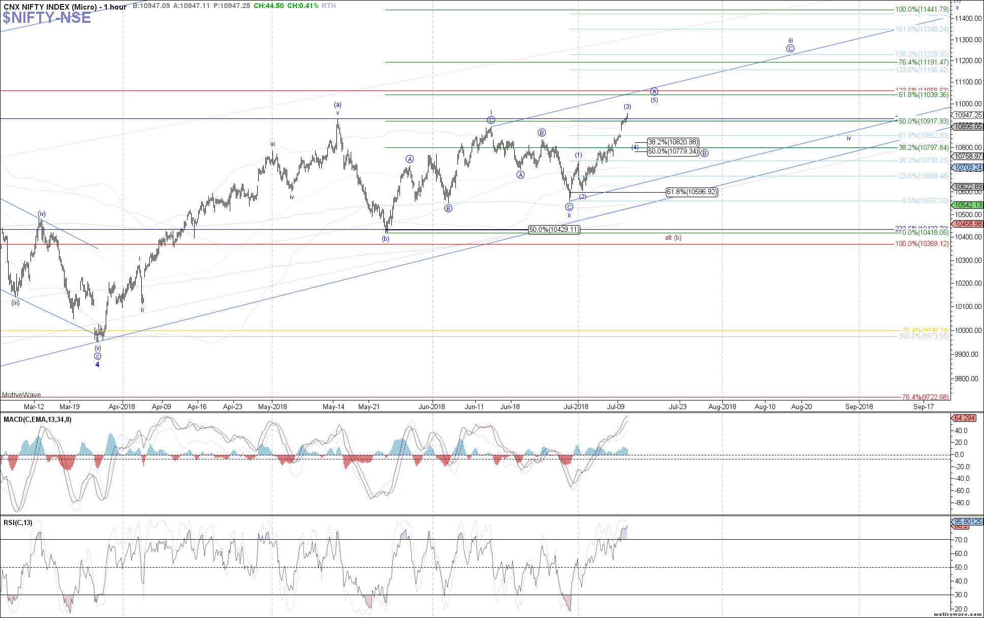Select the 76.4%(9722.68) red label at bottom
This screenshot has width=984, height=618.
point(925,397)
